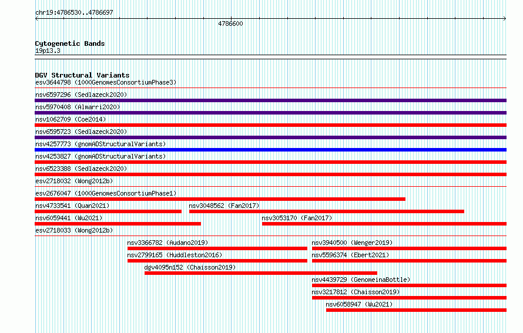Click the nsv3048562 (Fan2017) label
The image size is (523, 333).
[x=224, y=206]
